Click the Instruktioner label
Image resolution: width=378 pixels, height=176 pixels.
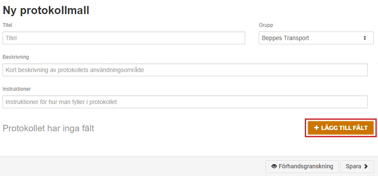(17, 89)
